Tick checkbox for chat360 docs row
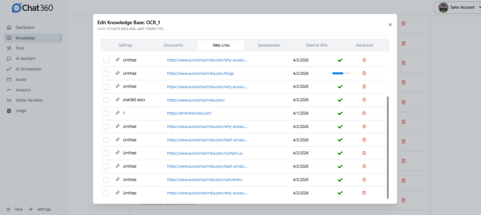Image resolution: width=481 pixels, height=215 pixels. 106,100
